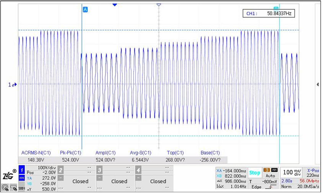Click the channel 4 coupling dash icon
This screenshot has width=322, height=193.
click(x=138, y=178)
